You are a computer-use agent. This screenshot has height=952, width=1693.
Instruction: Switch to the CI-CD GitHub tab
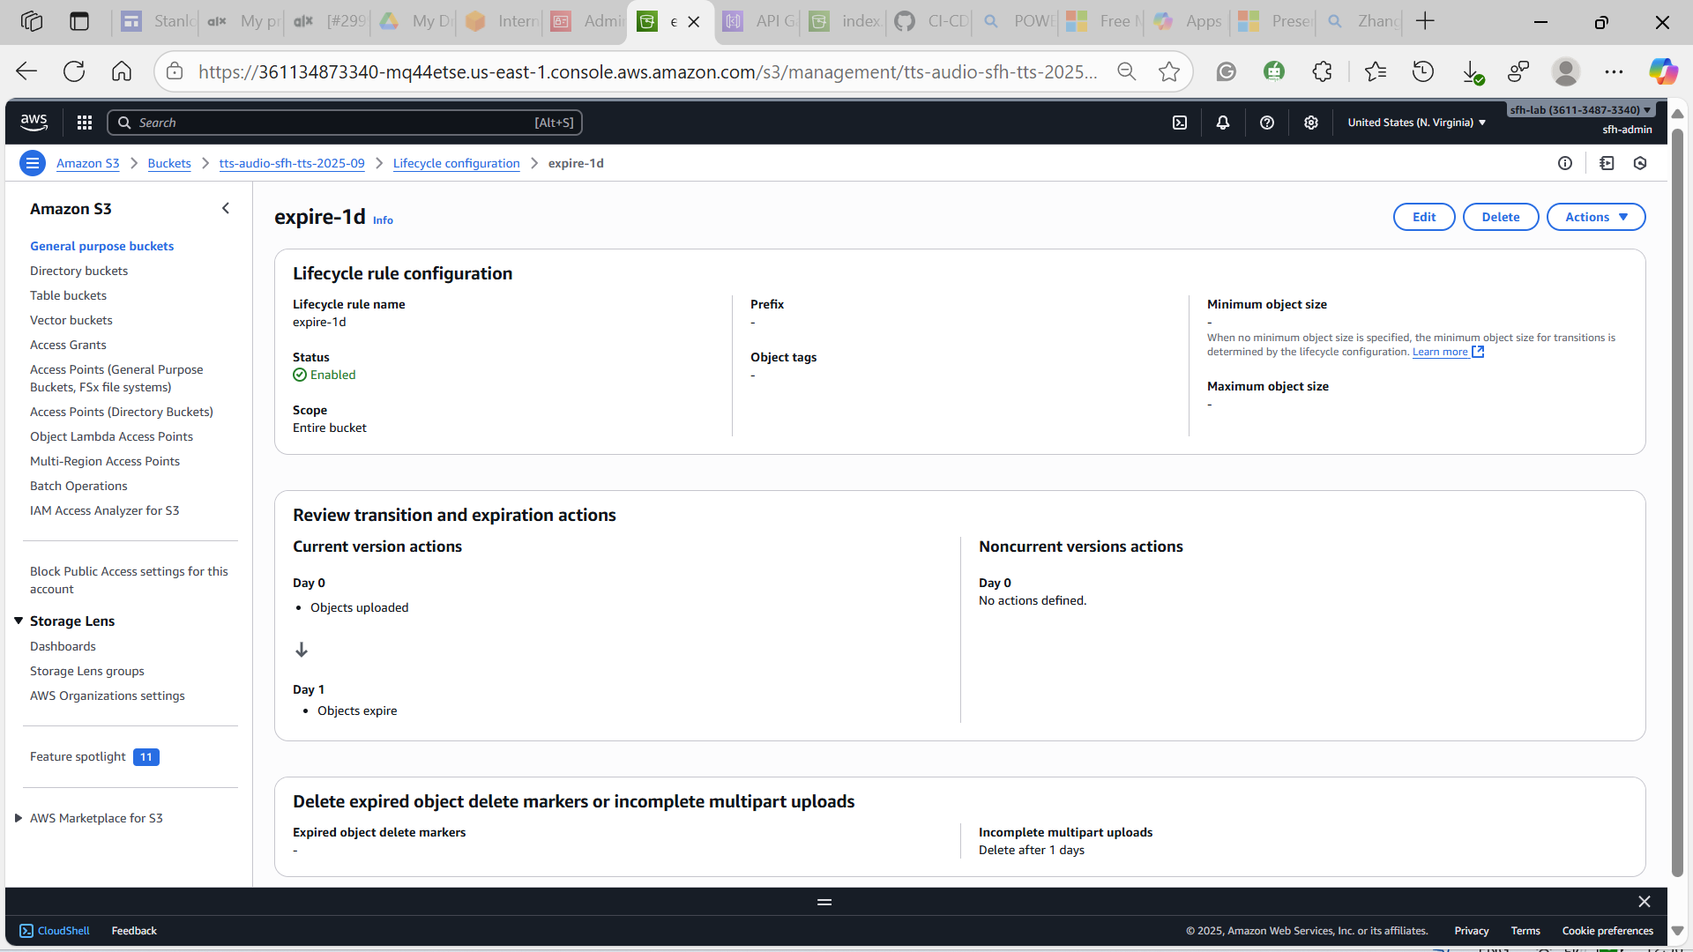[x=932, y=21]
